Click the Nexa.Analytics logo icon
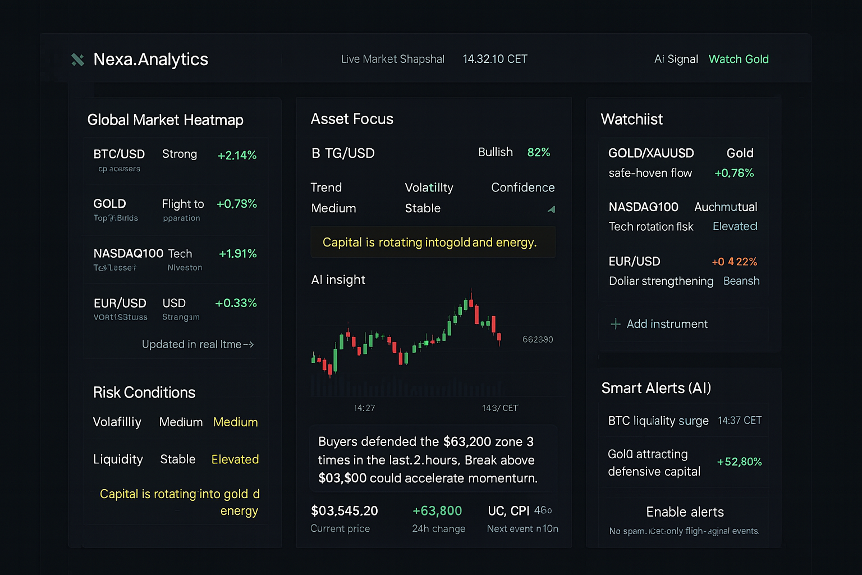The image size is (862, 575). [x=77, y=60]
